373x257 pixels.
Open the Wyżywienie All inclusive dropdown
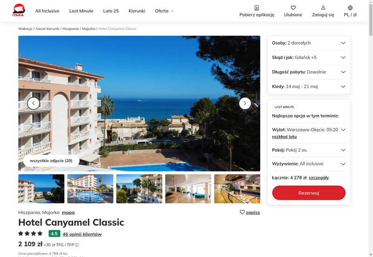click(309, 164)
